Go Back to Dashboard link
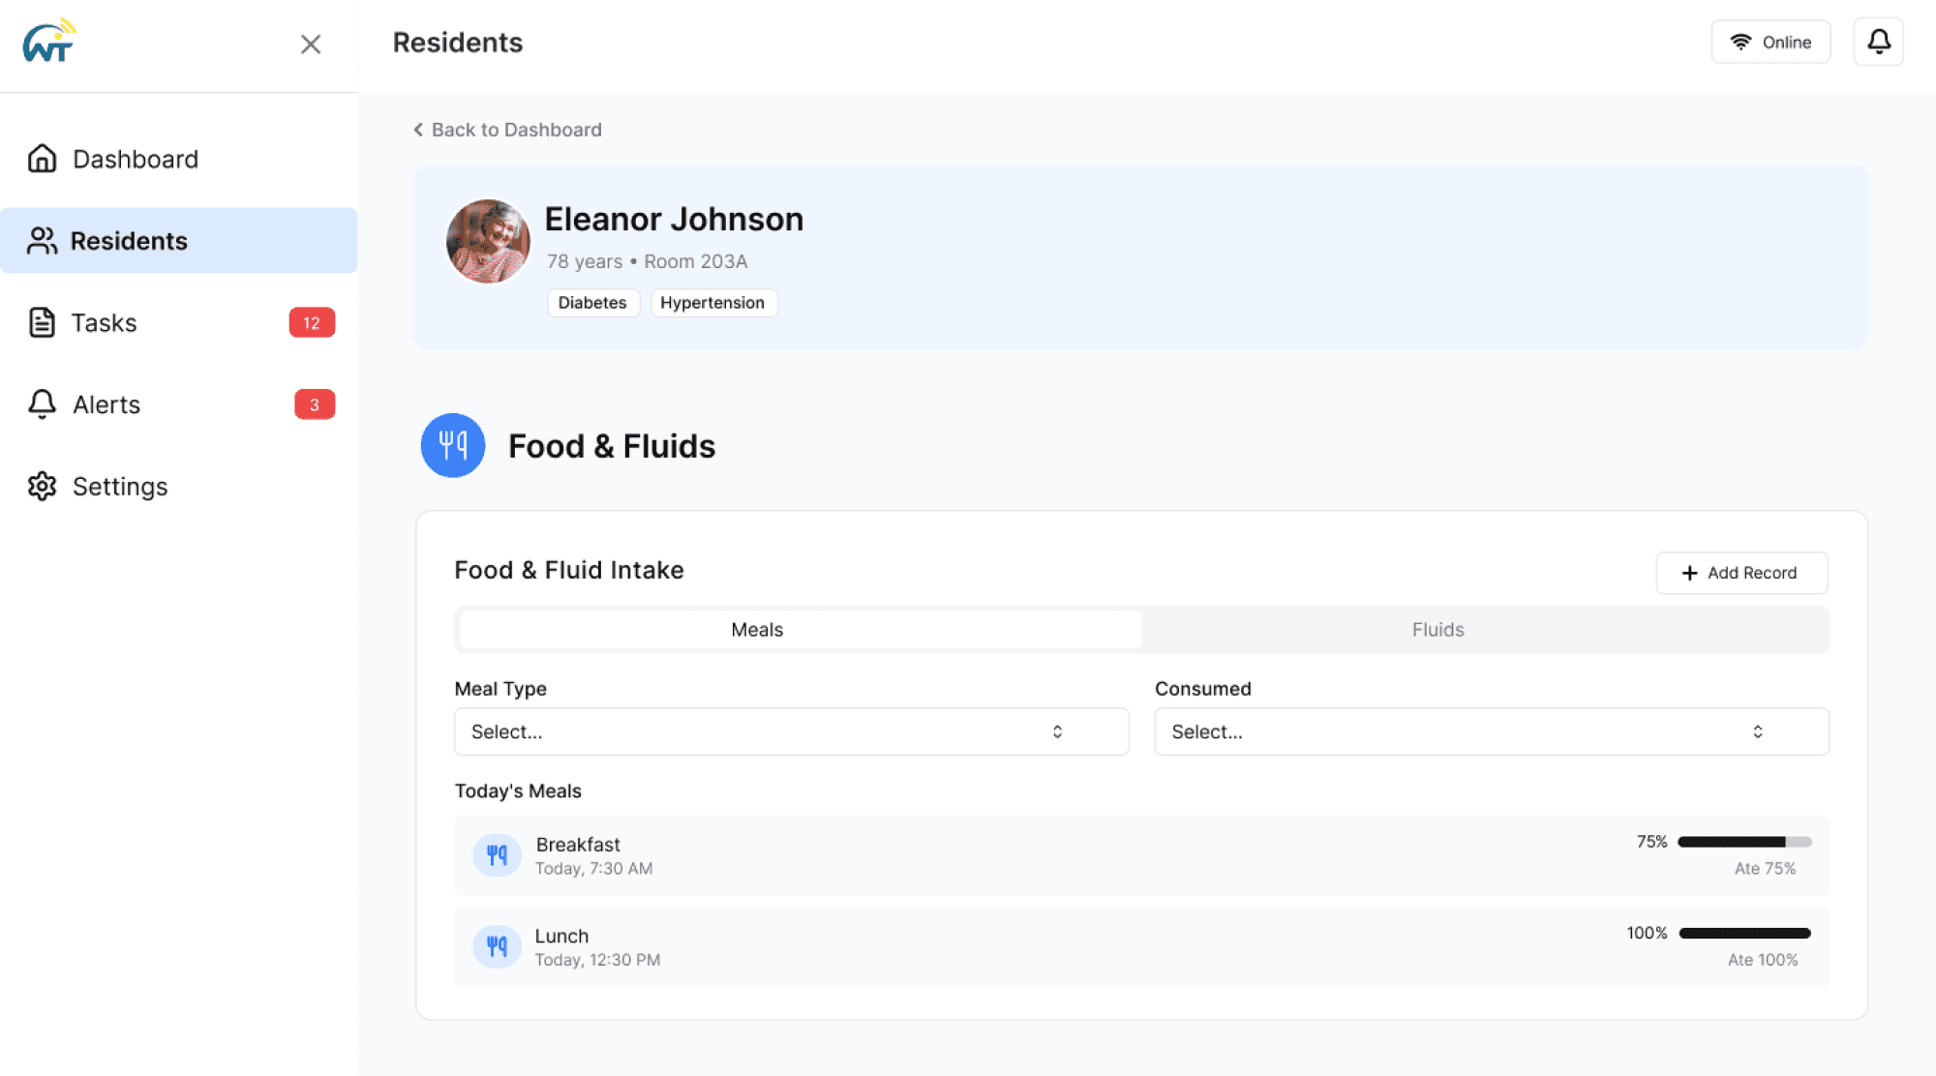The image size is (1936, 1076). tap(507, 130)
